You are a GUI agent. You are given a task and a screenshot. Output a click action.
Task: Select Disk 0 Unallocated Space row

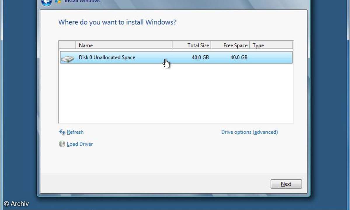click(x=176, y=57)
